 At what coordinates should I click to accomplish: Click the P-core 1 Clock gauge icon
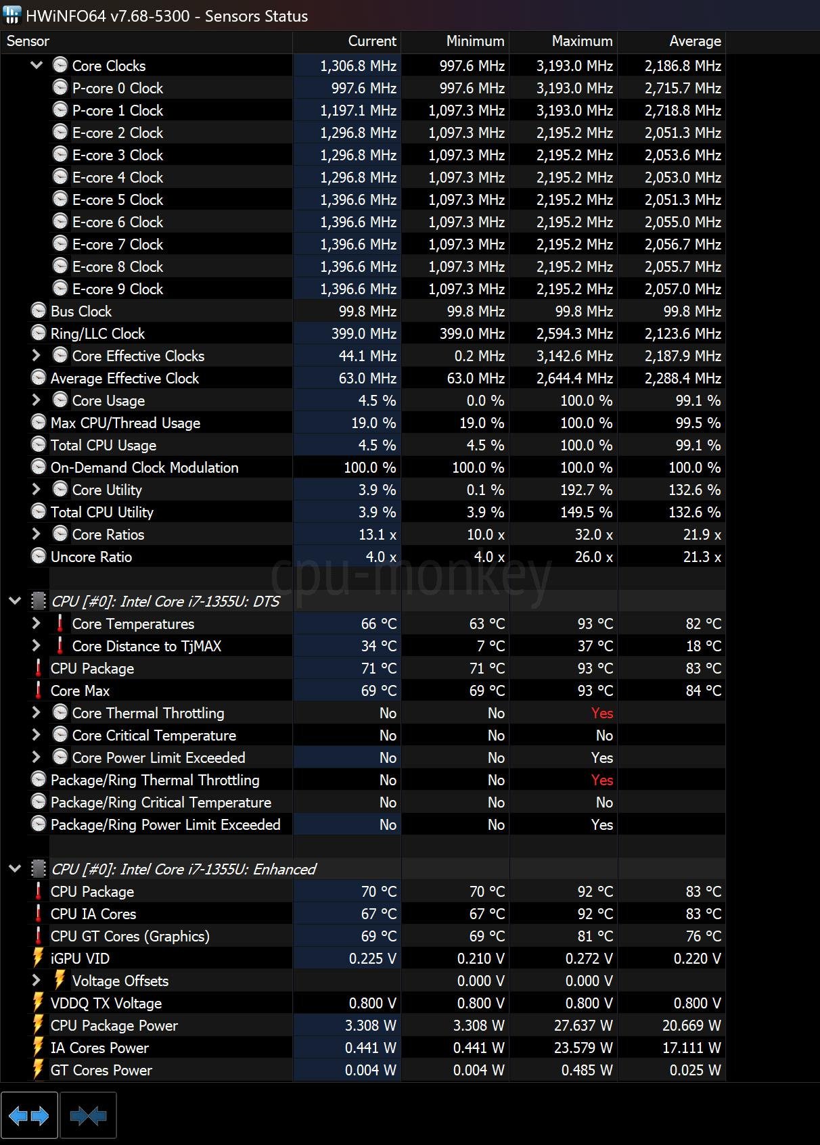(60, 110)
